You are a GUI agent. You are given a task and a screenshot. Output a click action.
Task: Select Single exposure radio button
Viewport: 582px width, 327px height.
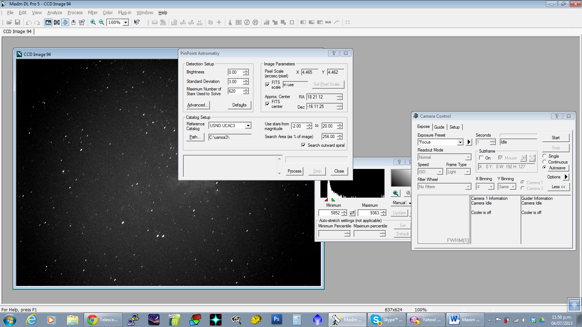[x=545, y=156]
